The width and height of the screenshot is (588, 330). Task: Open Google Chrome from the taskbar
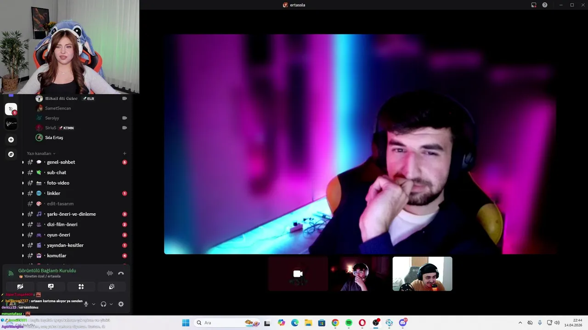tap(335, 323)
